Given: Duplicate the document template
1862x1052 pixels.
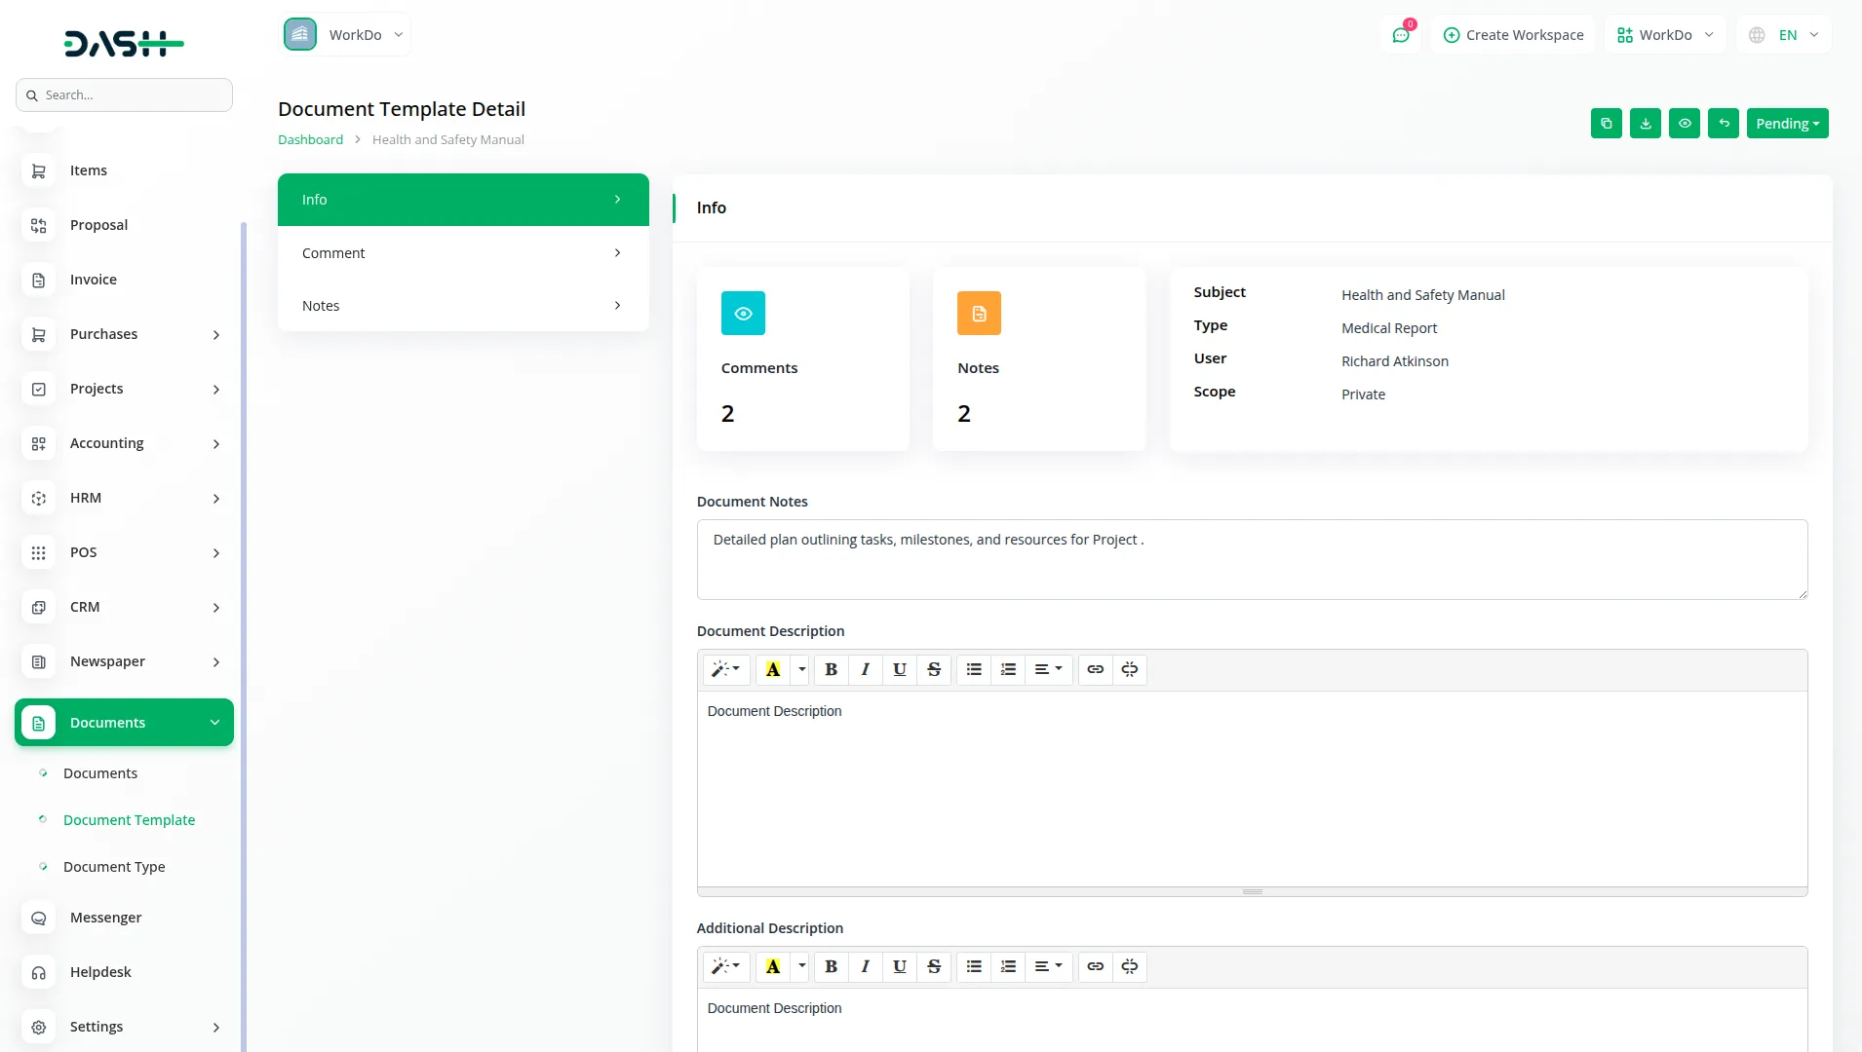Looking at the screenshot, I should coord(1607,123).
